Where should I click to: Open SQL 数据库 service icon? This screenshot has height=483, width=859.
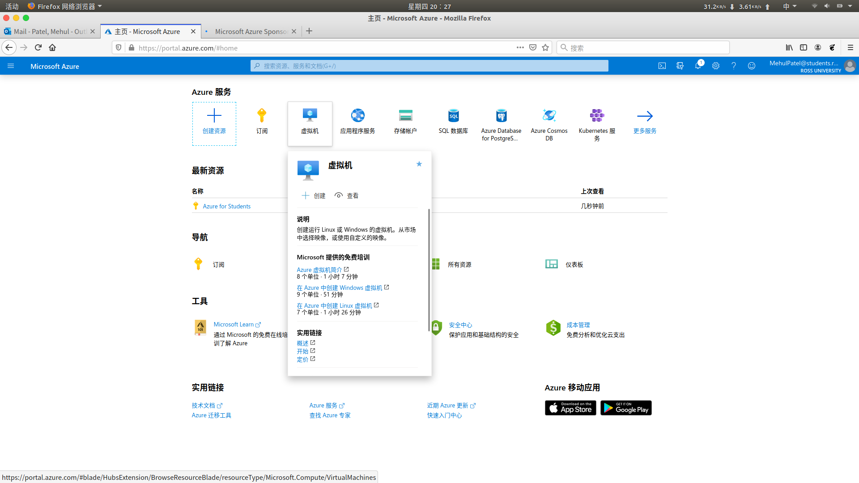[454, 116]
